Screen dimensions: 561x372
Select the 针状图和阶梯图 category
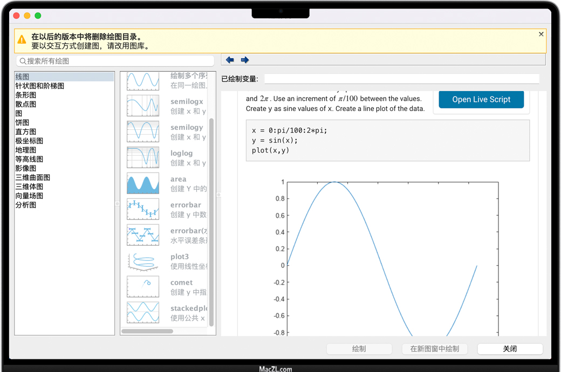(x=64, y=86)
